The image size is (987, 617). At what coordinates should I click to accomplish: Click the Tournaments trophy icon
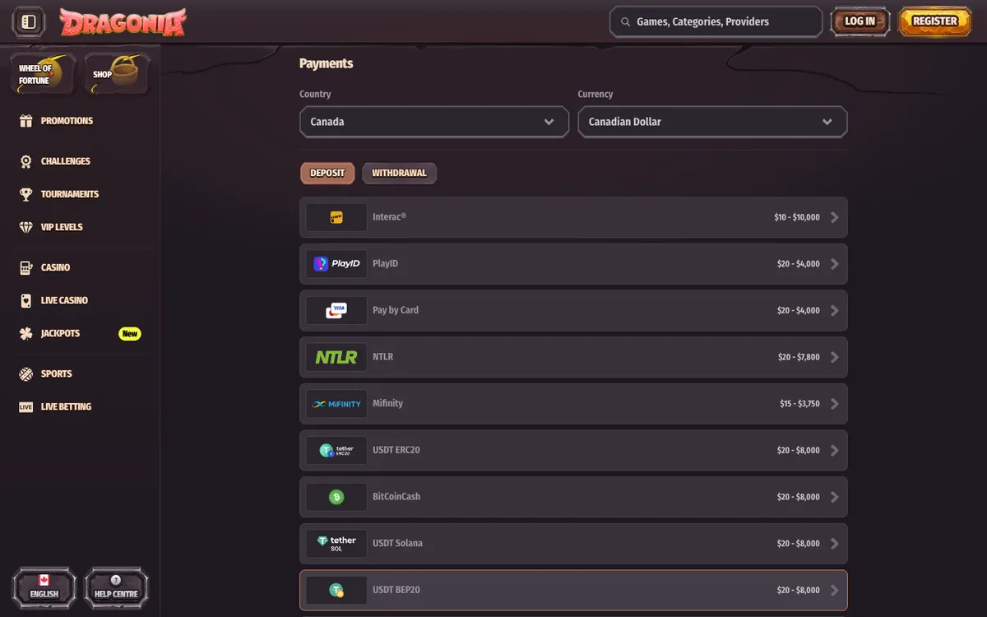[25, 194]
